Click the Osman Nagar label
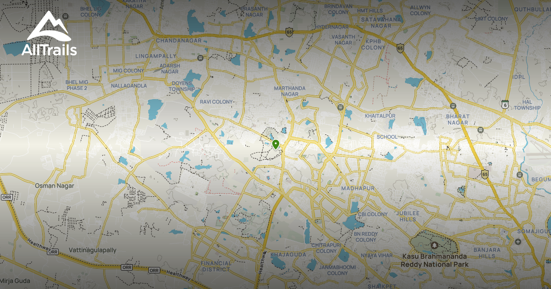This screenshot has width=551, height=289. (x=55, y=186)
